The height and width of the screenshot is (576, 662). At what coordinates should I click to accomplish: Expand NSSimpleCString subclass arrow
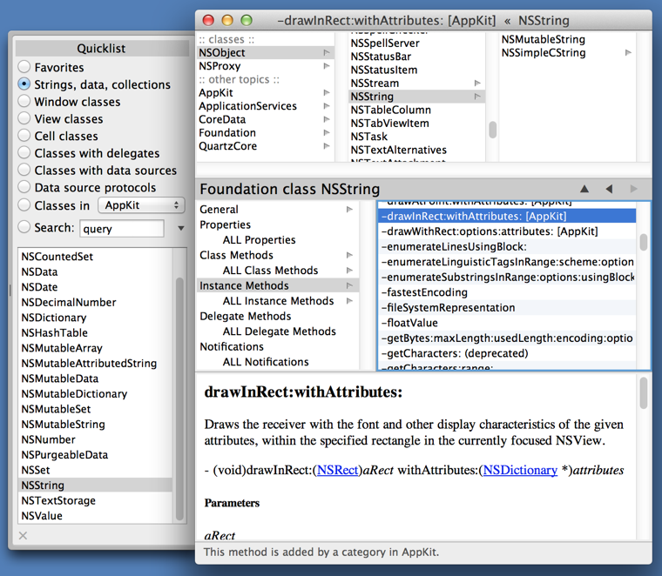tap(628, 53)
